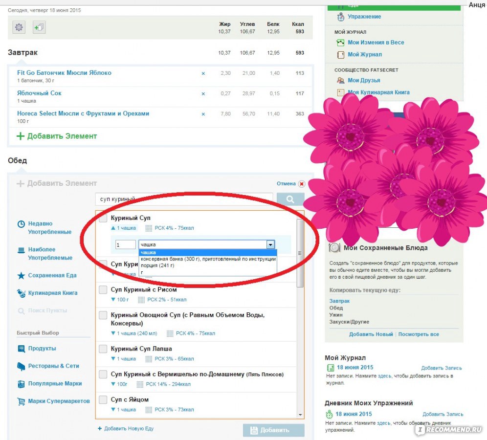Click shopping cart icon for Марки Супермаркетов
The image size is (487, 440).
pyautogui.click(x=21, y=401)
